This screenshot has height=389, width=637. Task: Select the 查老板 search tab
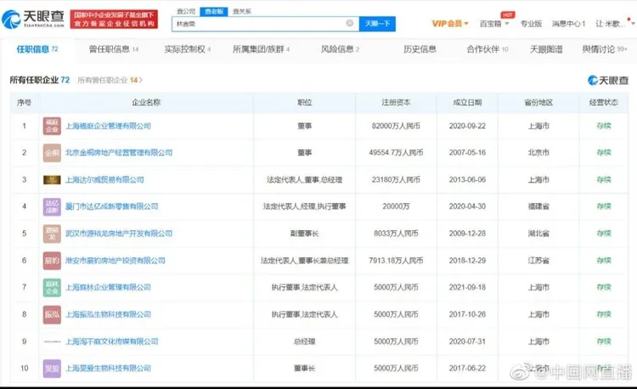point(214,11)
